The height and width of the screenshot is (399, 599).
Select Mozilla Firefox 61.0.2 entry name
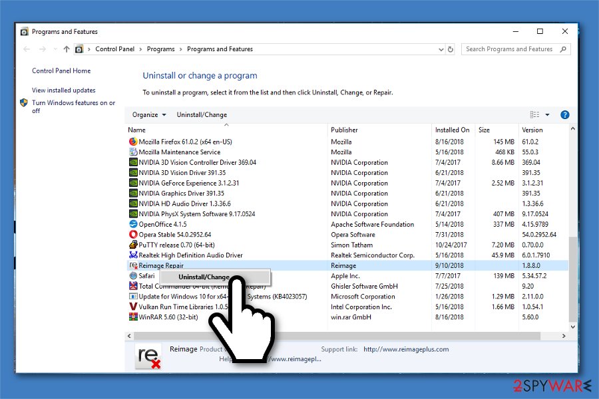click(x=185, y=142)
